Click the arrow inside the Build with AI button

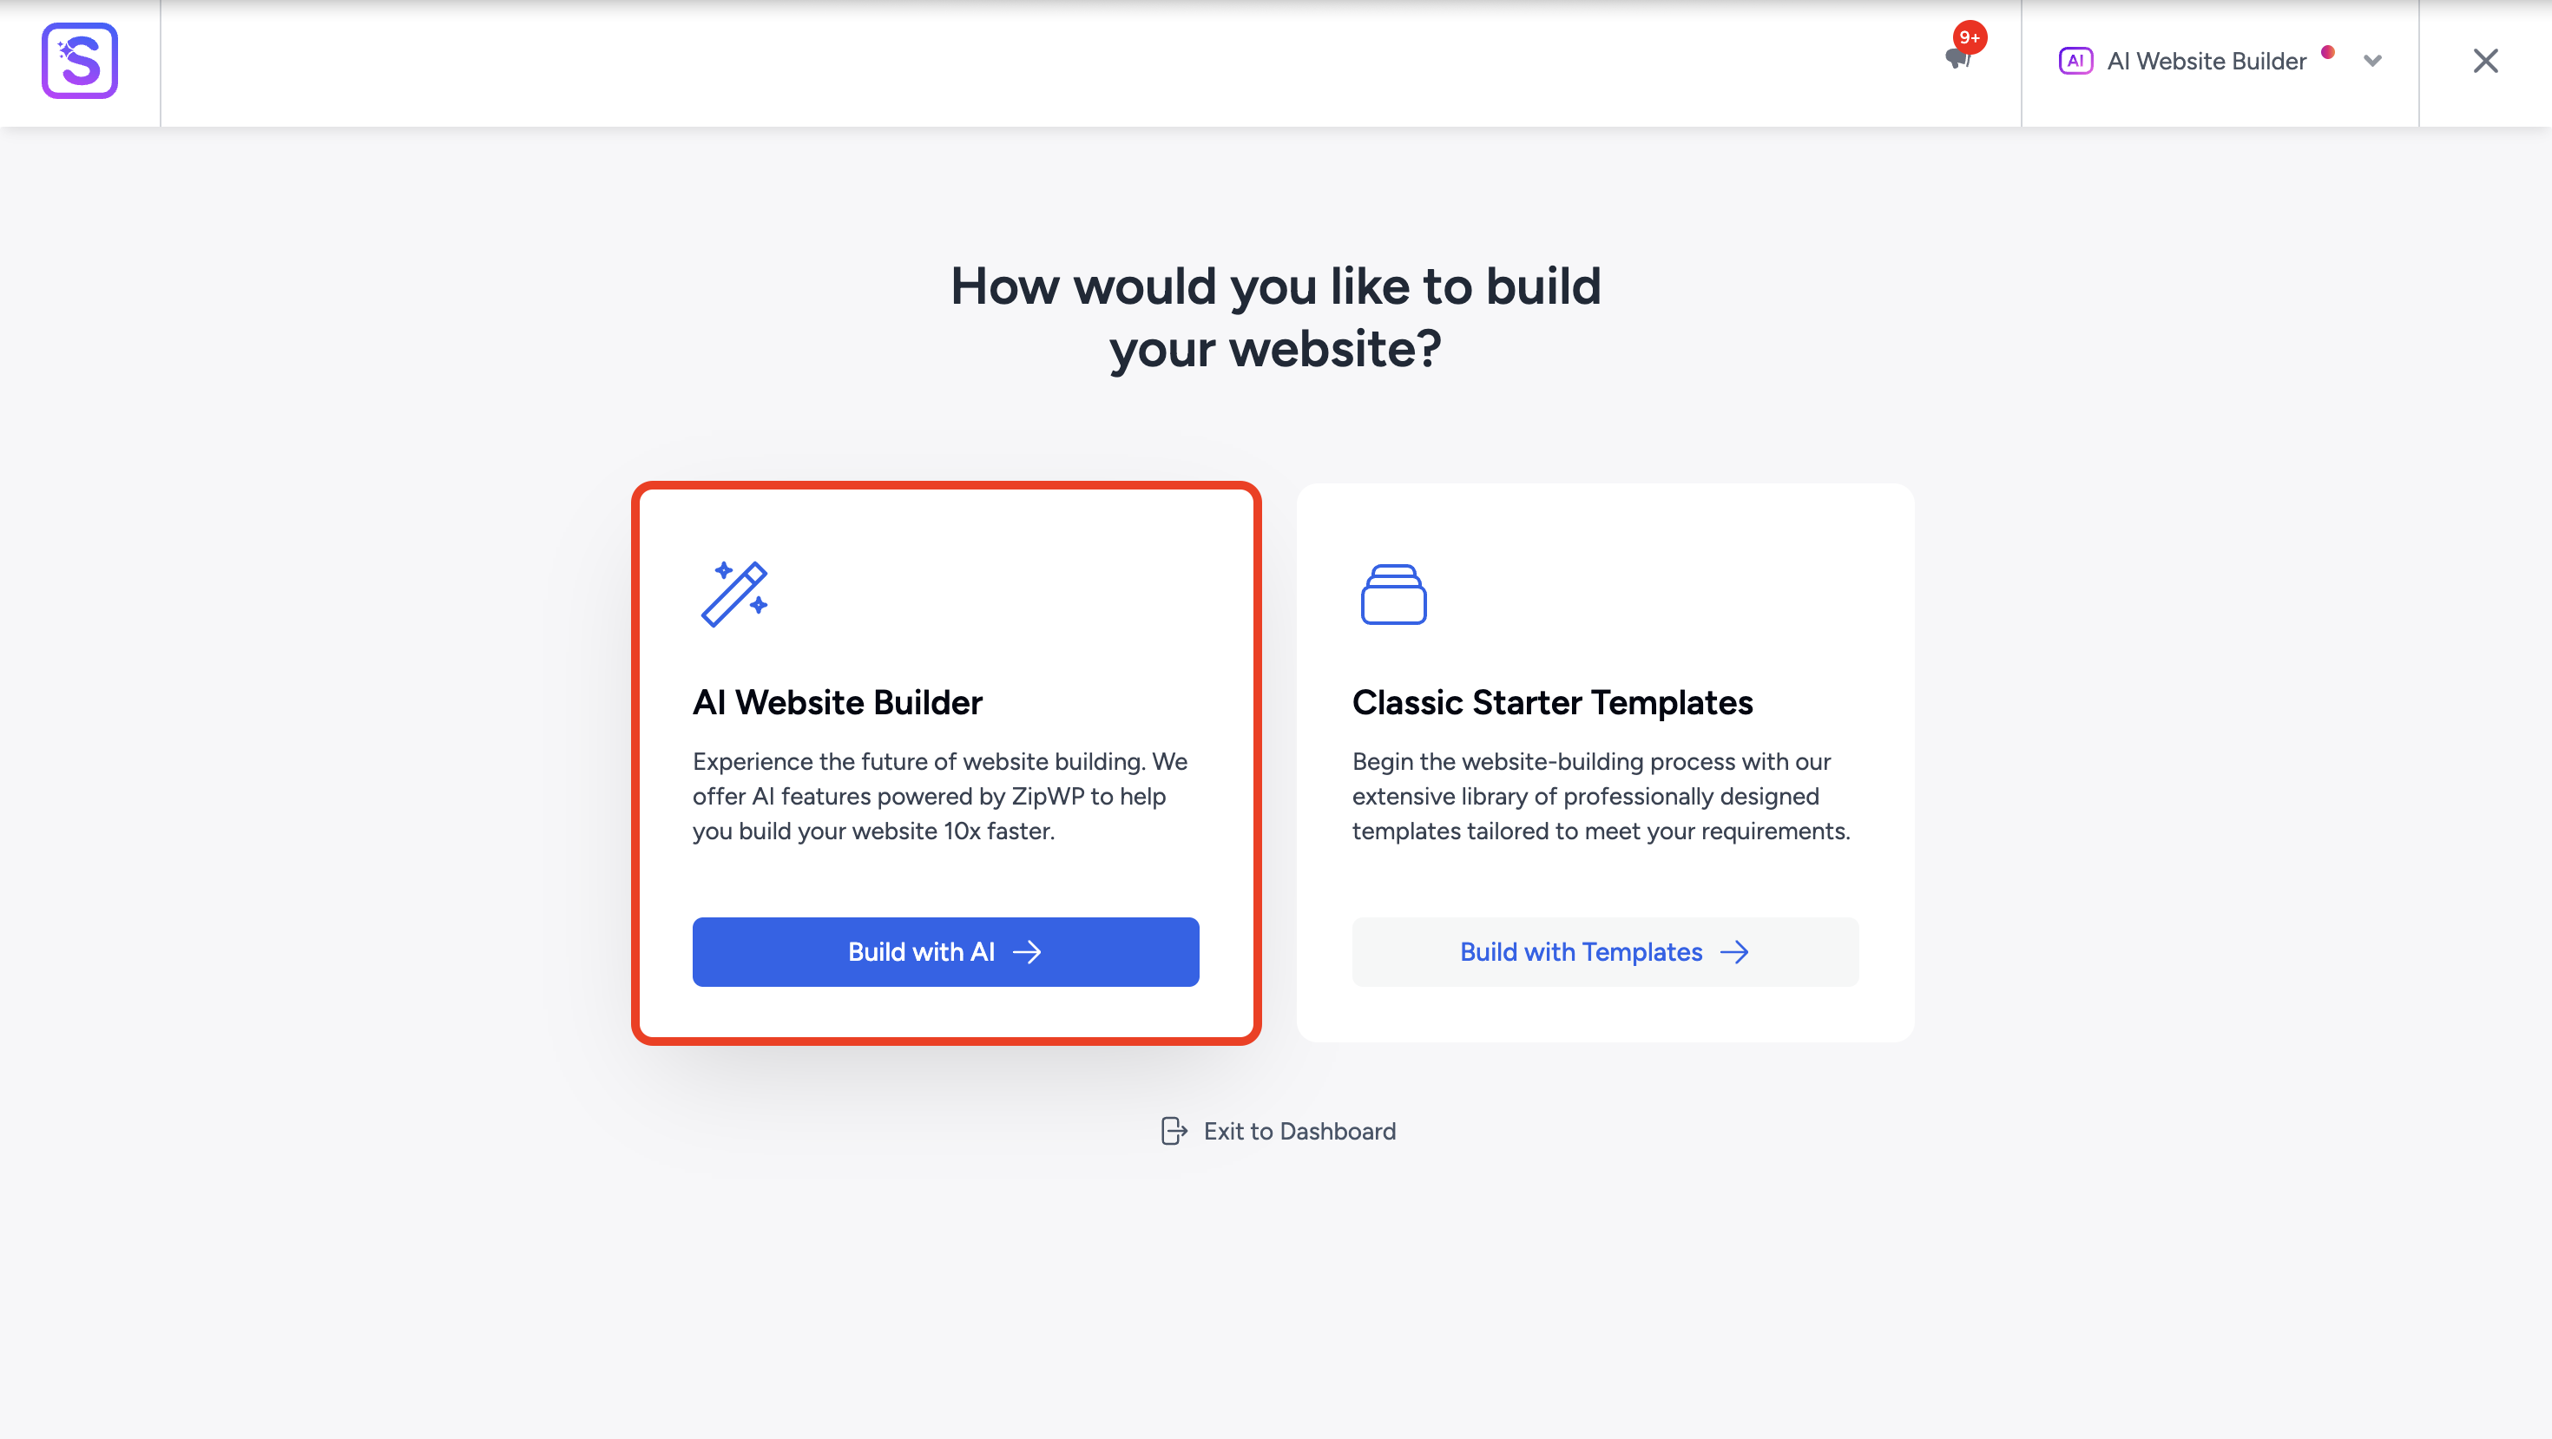click(x=1029, y=952)
